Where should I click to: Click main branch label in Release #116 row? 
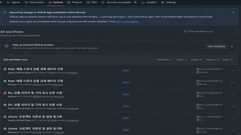click(x=126, y=130)
